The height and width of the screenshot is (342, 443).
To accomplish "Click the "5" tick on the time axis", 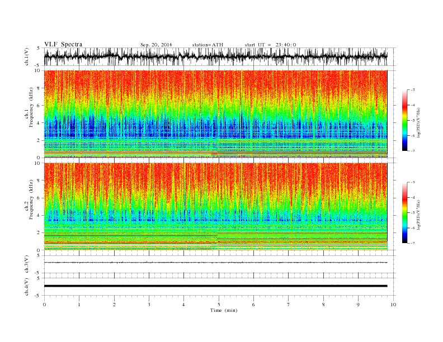I will (219, 305).
